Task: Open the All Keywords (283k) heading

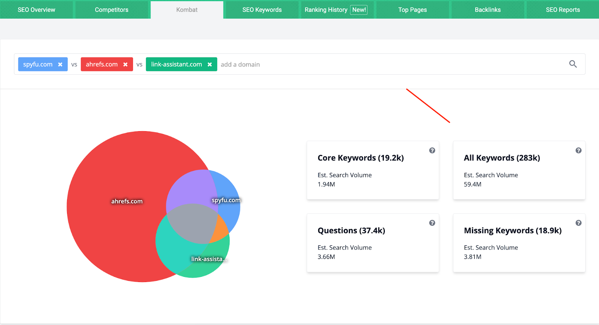Action: (x=502, y=158)
